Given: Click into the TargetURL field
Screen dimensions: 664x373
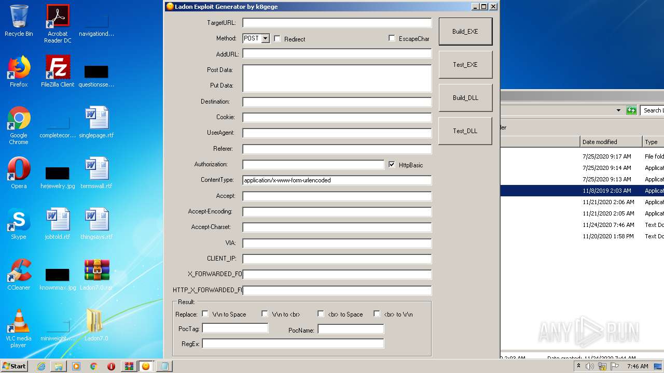Looking at the screenshot, I should pyautogui.click(x=337, y=23).
